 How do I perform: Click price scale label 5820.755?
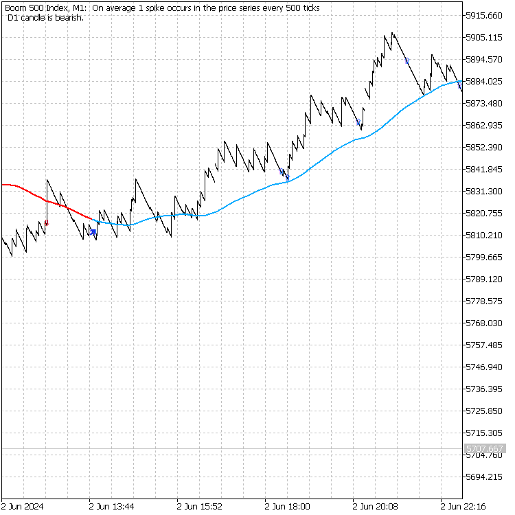tap(484, 214)
